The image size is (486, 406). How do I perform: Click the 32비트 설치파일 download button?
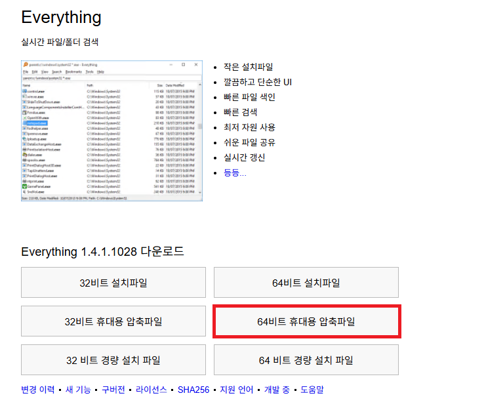point(113,282)
